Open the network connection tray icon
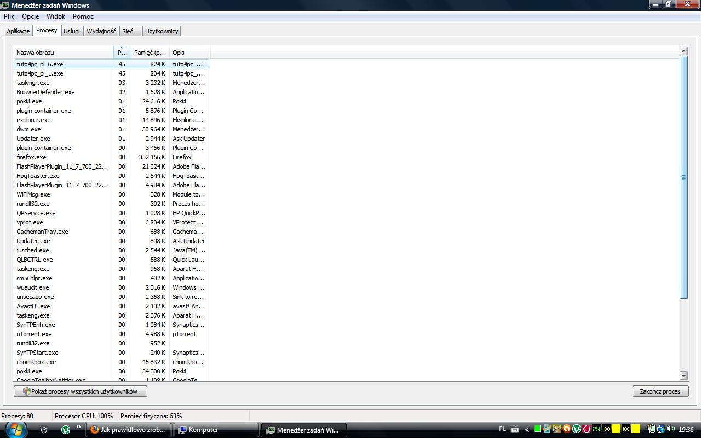The width and height of the screenshot is (701, 438). (661, 429)
